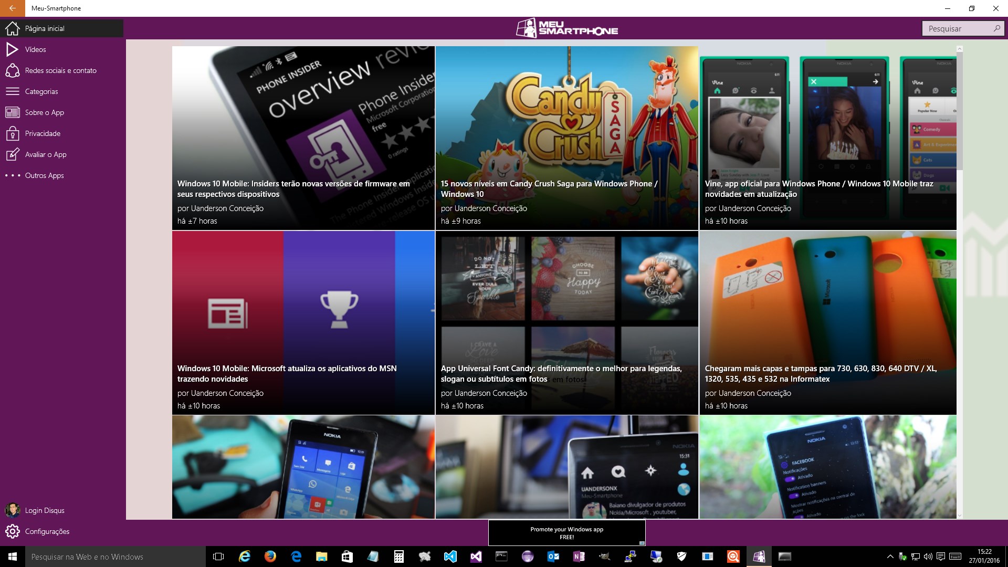
Task: Click the Página inicial home icon
Action: point(12,28)
